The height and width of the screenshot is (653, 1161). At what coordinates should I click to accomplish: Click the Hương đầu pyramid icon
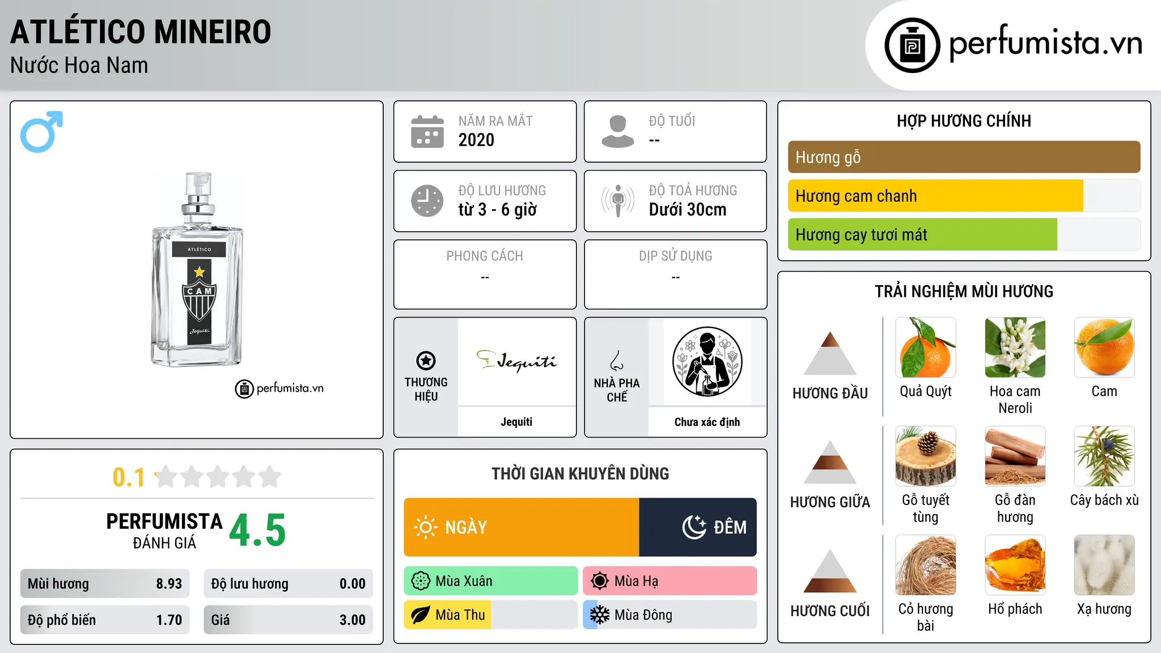tap(831, 353)
